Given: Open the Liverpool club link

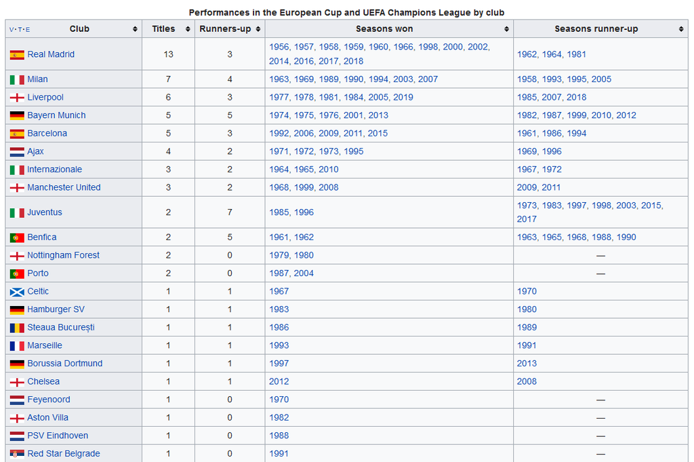Looking at the screenshot, I should 45,98.
